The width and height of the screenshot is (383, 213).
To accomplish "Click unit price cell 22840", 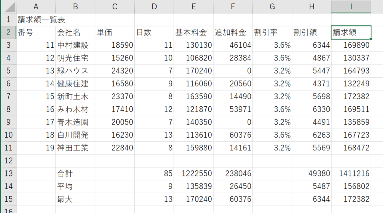I will (115, 148).
